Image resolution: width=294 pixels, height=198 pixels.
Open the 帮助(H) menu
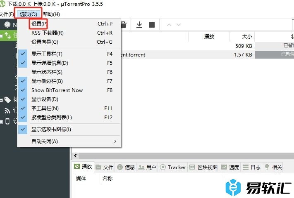51,14
